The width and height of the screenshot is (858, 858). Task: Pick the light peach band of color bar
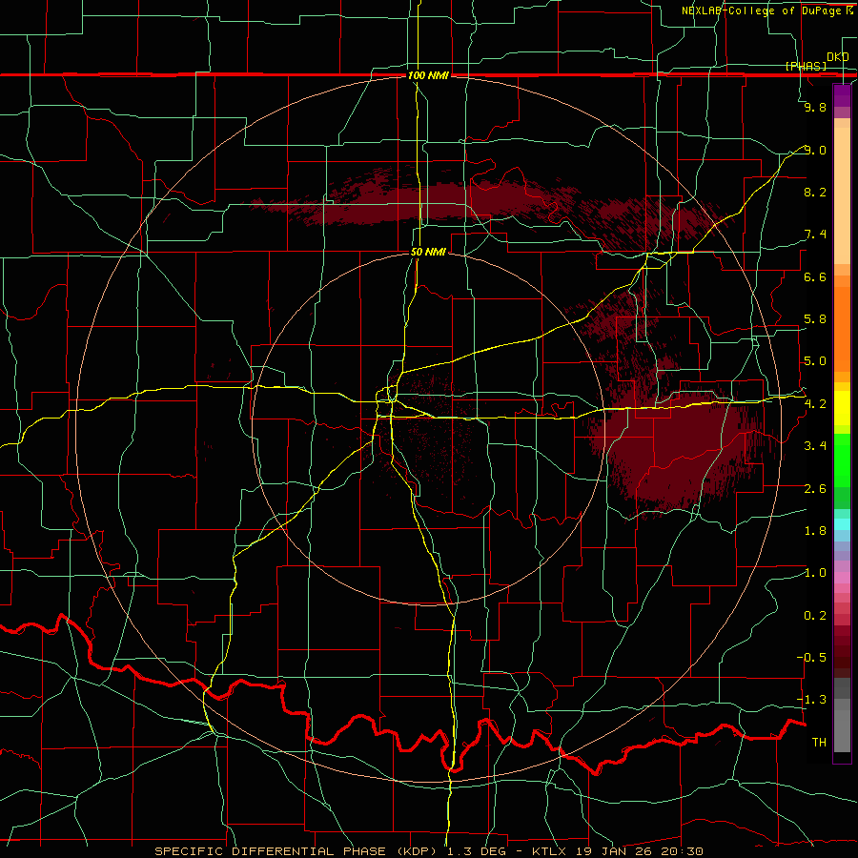point(842,195)
